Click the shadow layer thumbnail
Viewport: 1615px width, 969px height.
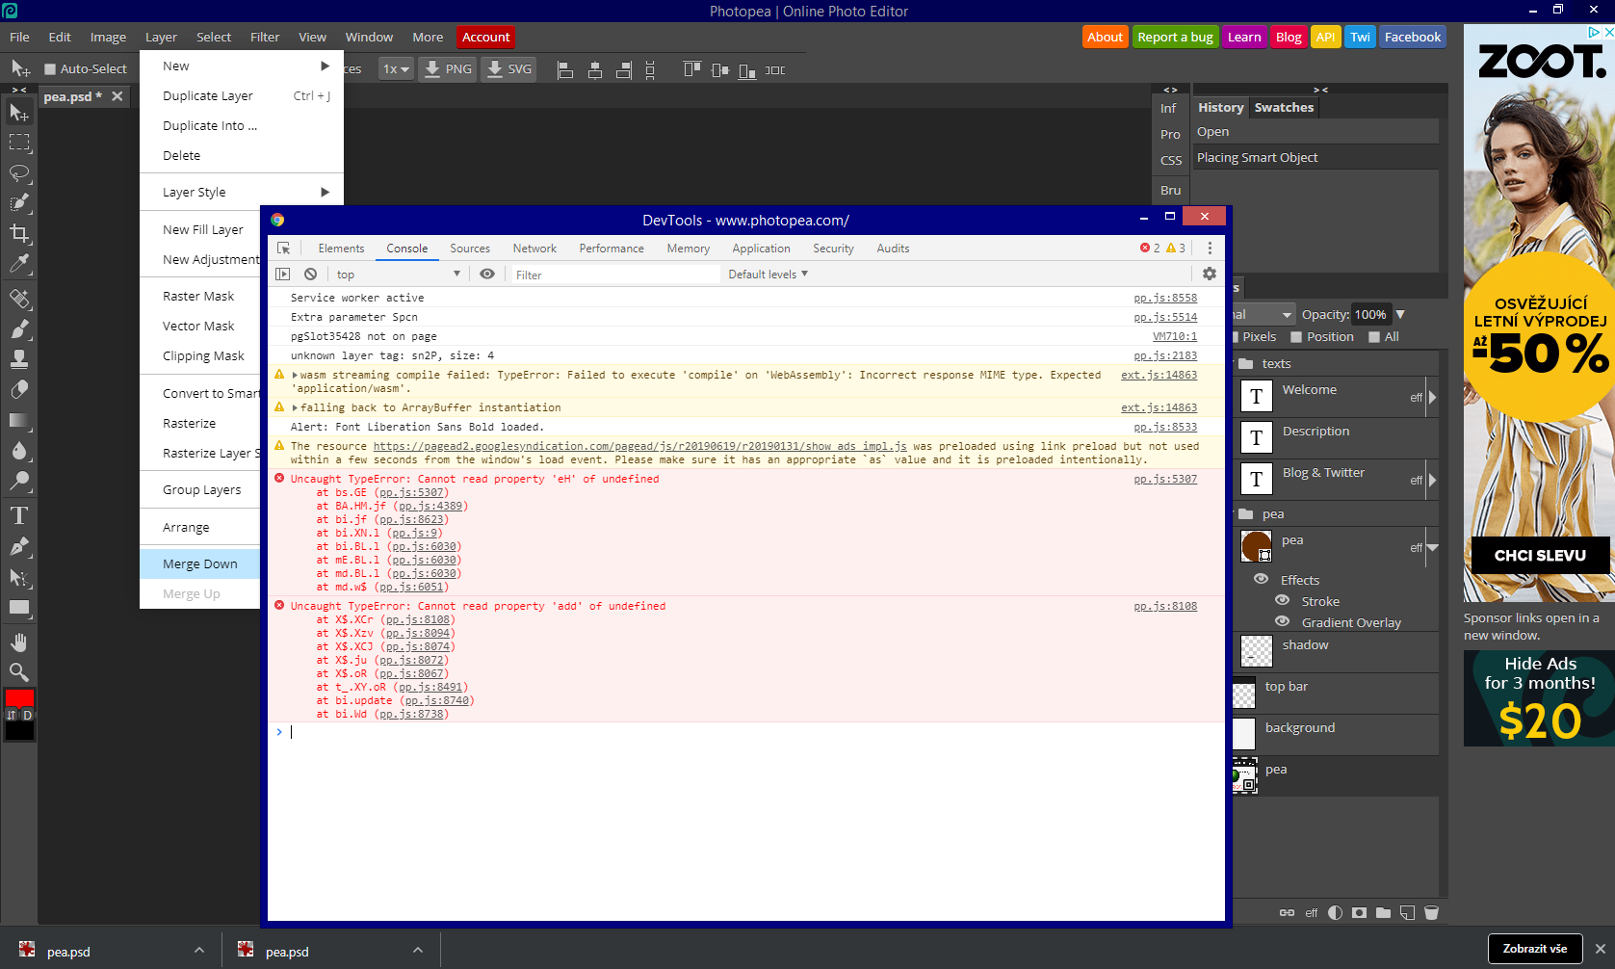[x=1256, y=651]
